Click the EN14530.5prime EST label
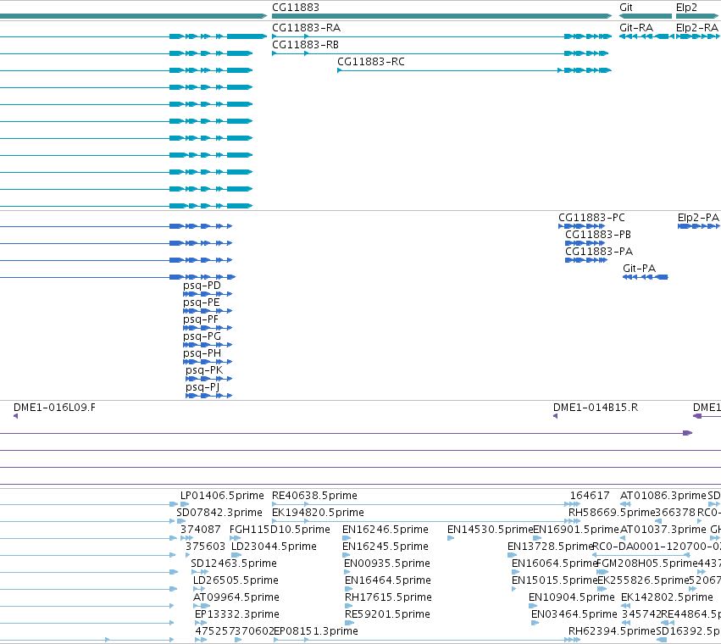The width and height of the screenshot is (721, 644). (x=490, y=530)
